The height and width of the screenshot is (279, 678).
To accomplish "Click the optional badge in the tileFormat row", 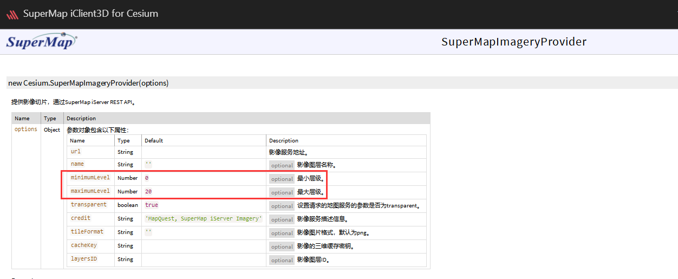I will [282, 233].
